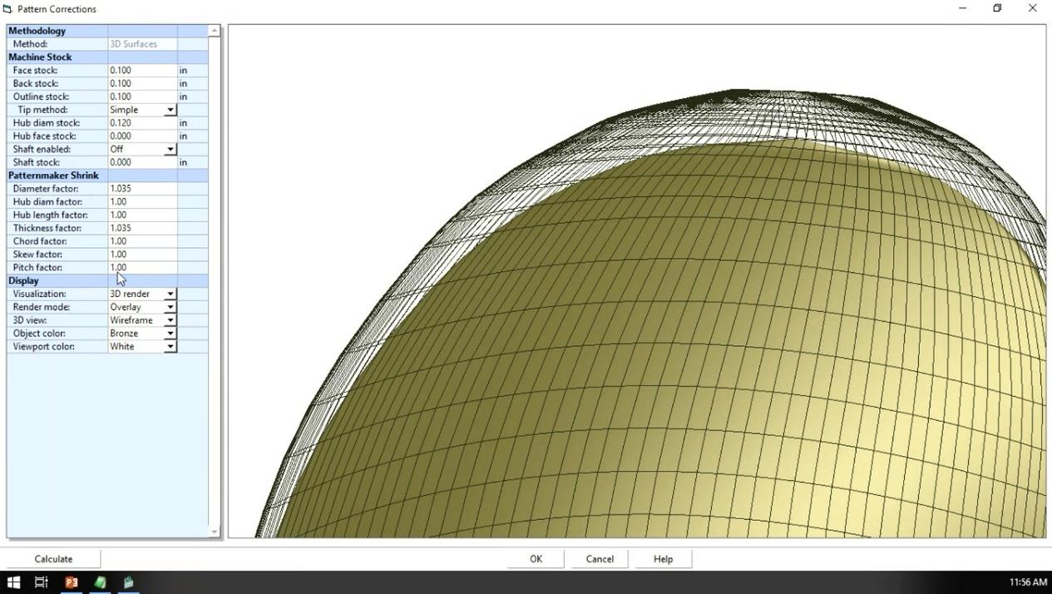Expand the Visualization dropdown
This screenshot has height=594, width=1052.
coord(170,294)
